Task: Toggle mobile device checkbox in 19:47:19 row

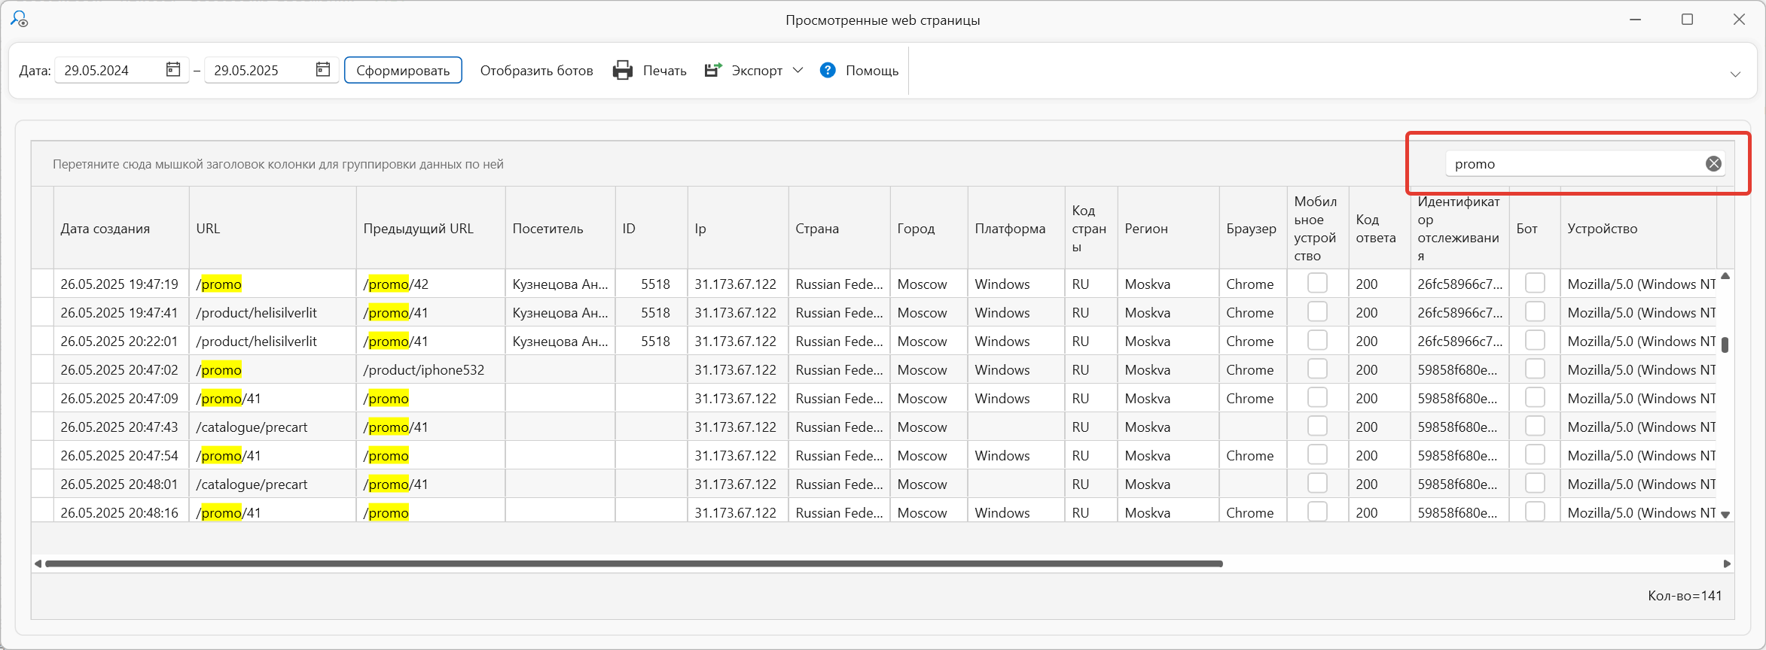Action: click(x=1317, y=283)
